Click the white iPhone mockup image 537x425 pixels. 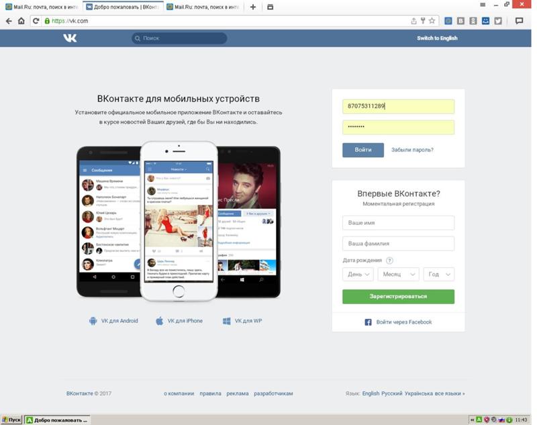point(179,222)
